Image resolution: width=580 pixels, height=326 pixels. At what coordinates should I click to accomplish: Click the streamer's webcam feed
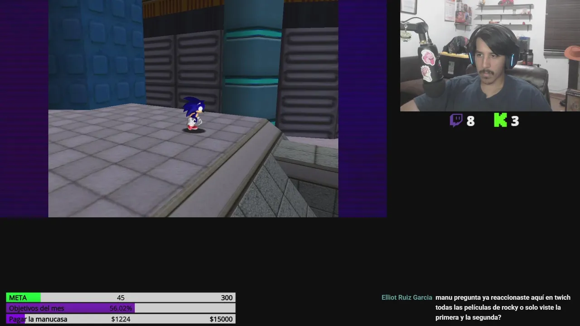point(490,55)
